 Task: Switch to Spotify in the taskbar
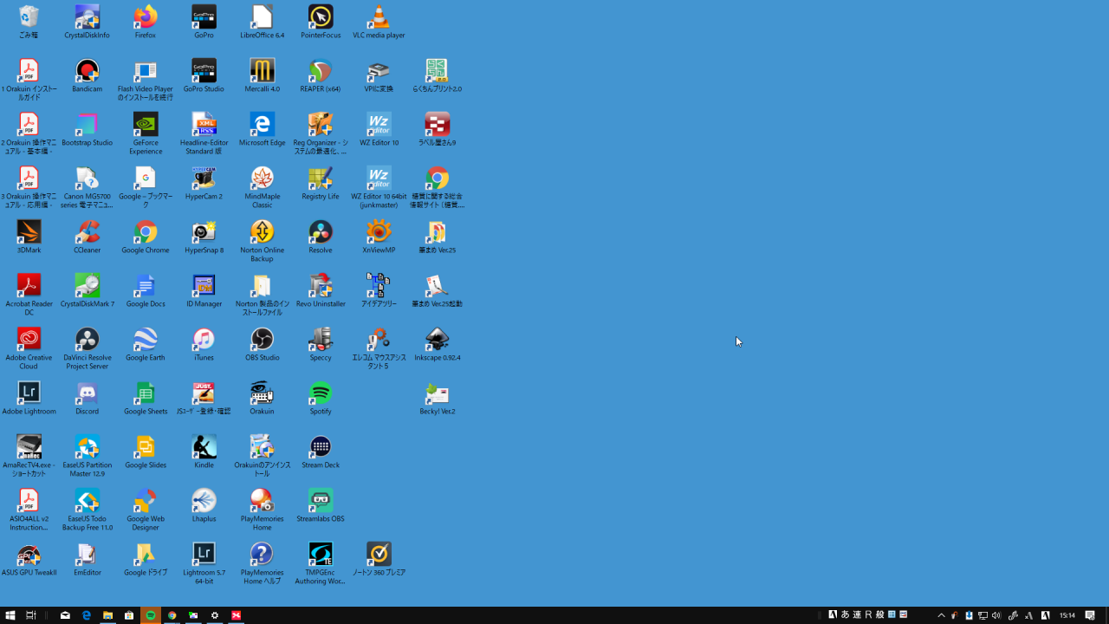click(151, 615)
